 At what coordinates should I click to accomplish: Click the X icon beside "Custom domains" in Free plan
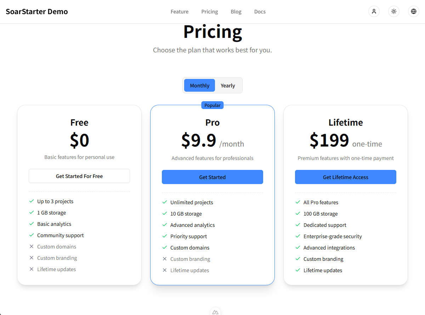[31, 246]
